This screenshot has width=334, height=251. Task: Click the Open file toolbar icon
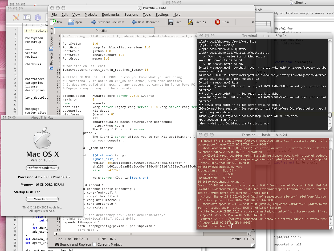pyautogui.click(x=71, y=22)
